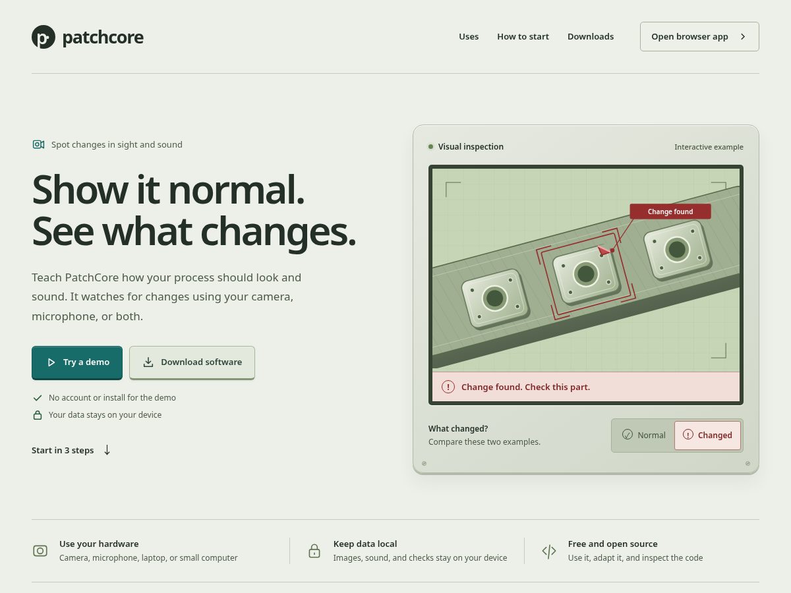791x593 pixels.
Task: Click the Use your hardware heading
Action: point(99,544)
